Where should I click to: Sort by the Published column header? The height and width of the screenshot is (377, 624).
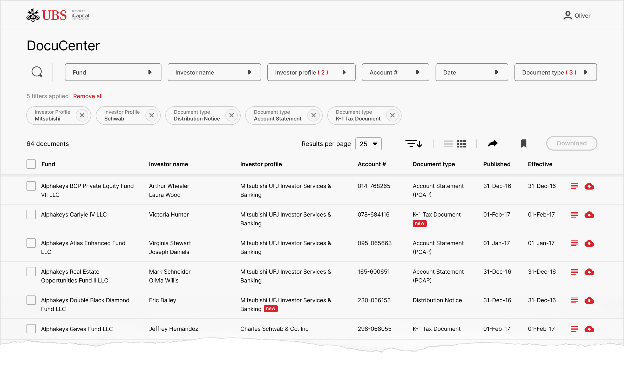pos(497,164)
